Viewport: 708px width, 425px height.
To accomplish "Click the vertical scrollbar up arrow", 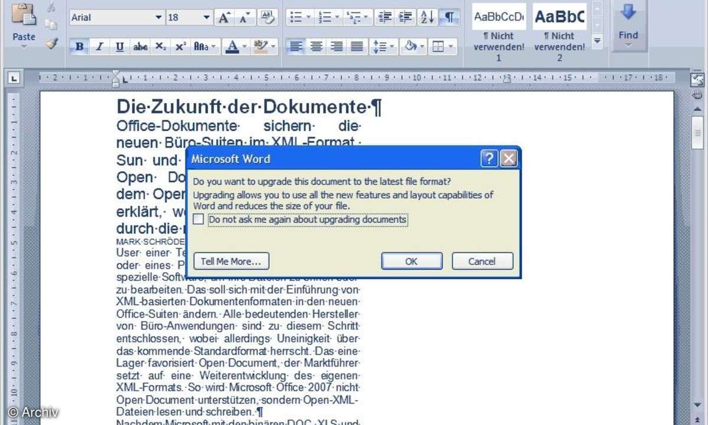I will (697, 109).
